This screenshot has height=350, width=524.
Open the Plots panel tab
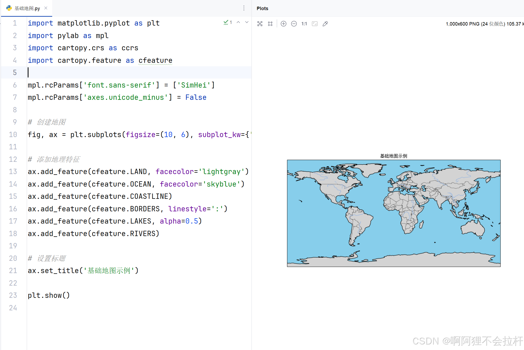coord(262,8)
